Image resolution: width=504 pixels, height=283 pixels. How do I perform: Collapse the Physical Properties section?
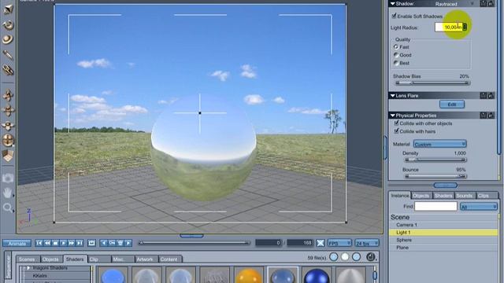click(x=392, y=116)
